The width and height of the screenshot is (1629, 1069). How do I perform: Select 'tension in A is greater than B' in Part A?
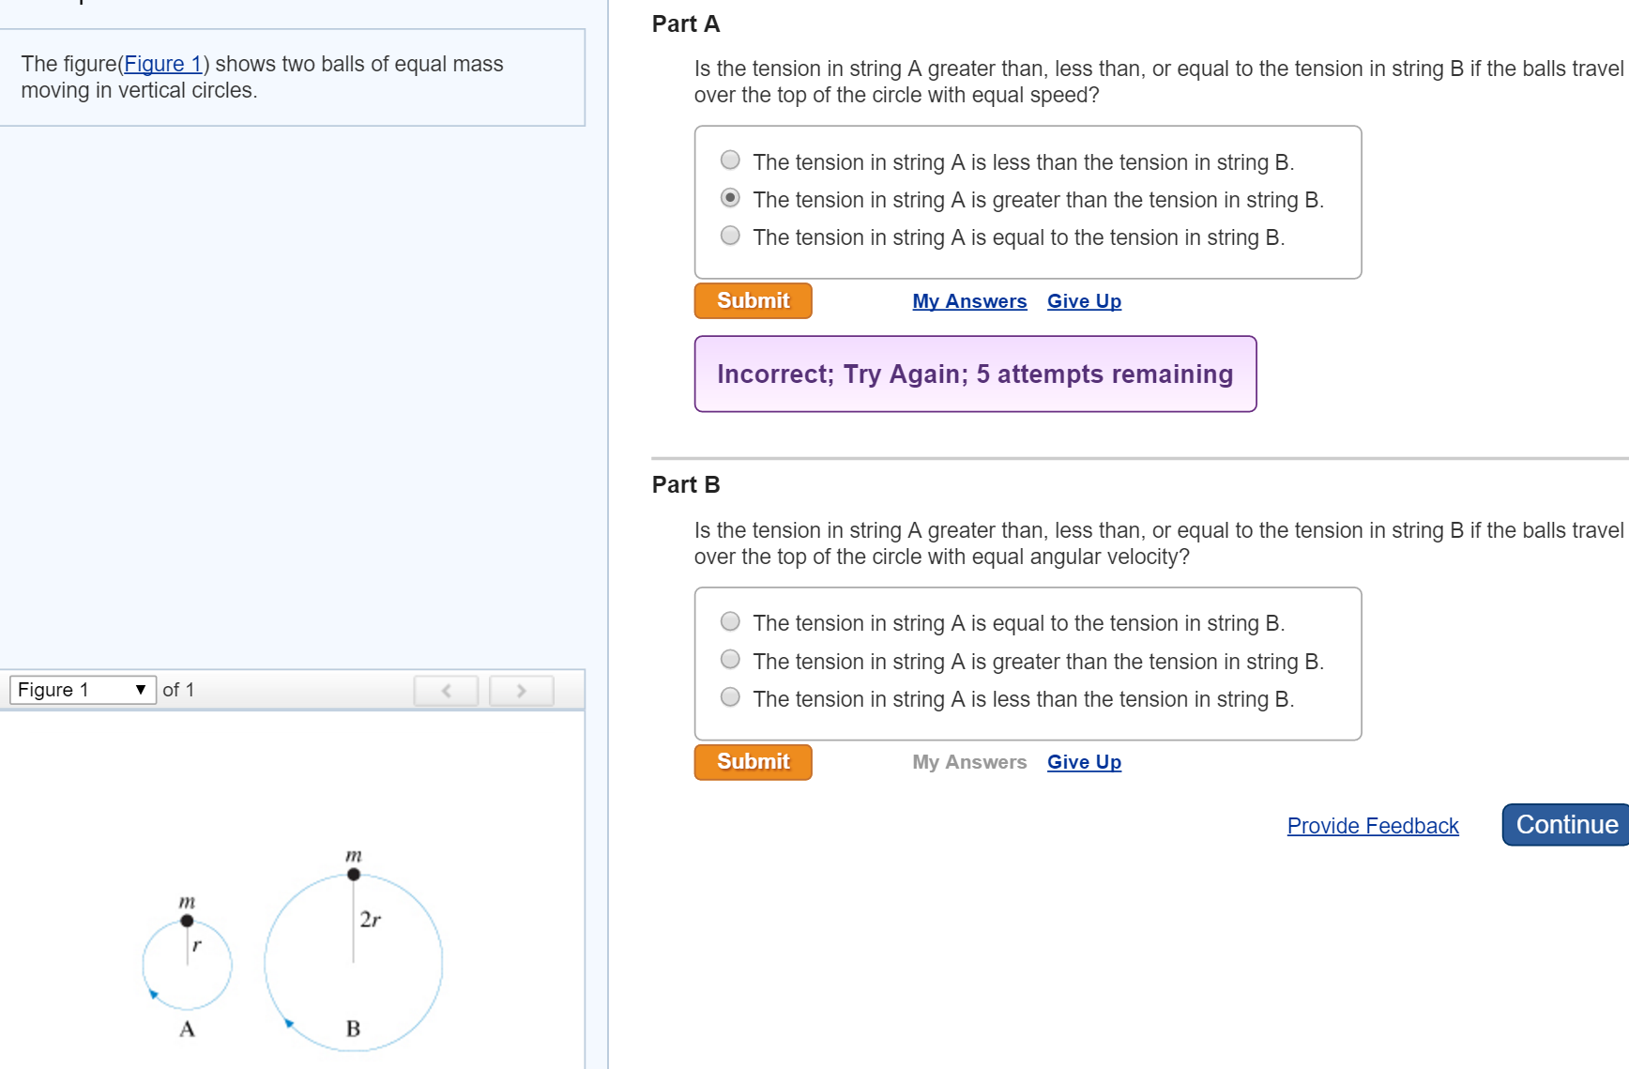(729, 198)
